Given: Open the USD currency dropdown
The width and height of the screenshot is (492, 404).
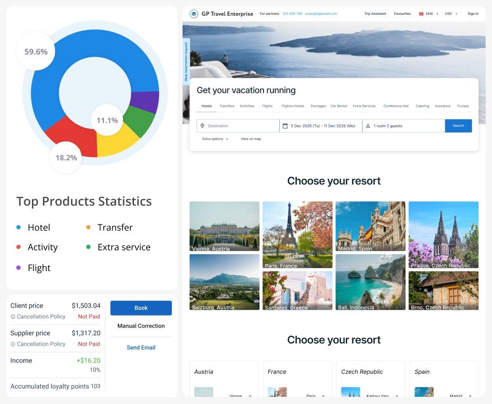Looking at the screenshot, I should [x=451, y=14].
